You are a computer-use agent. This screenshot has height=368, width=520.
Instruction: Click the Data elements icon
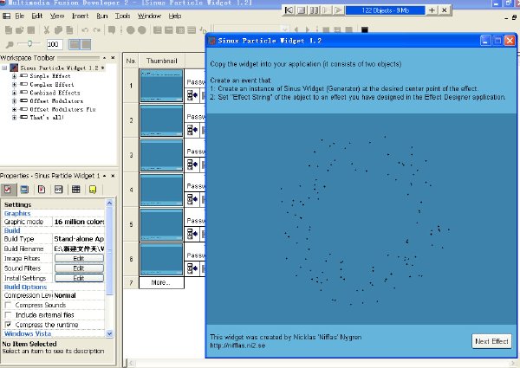[x=202, y=30]
